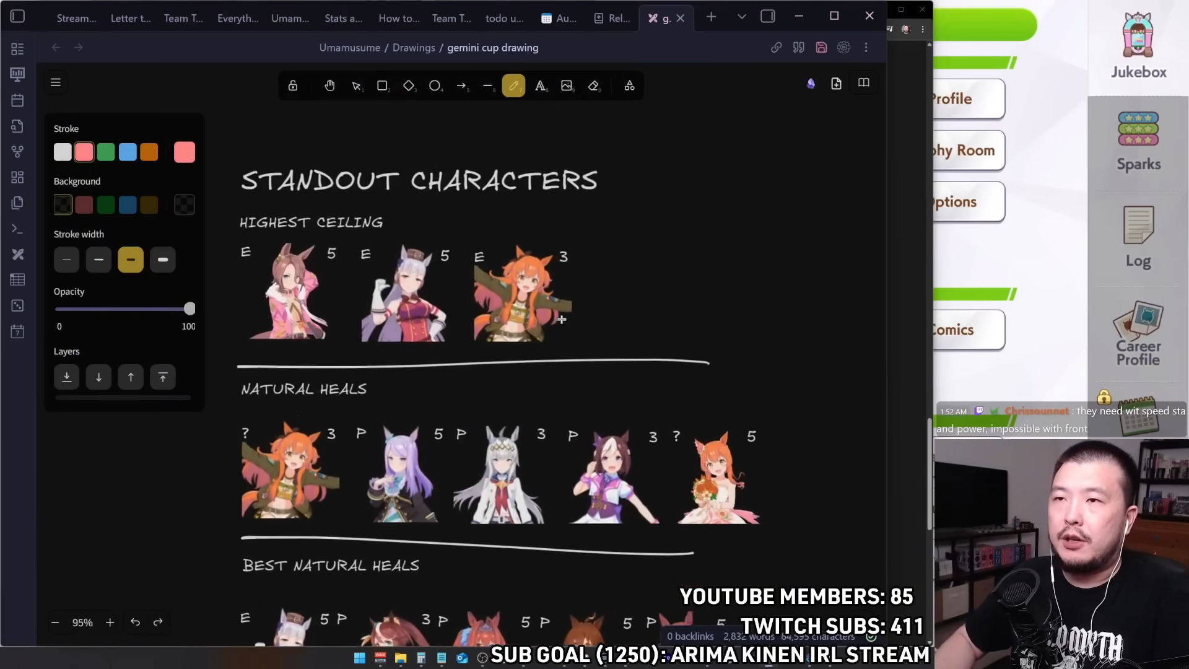Open a new tab with plus button
This screenshot has height=669, width=1189.
[711, 17]
